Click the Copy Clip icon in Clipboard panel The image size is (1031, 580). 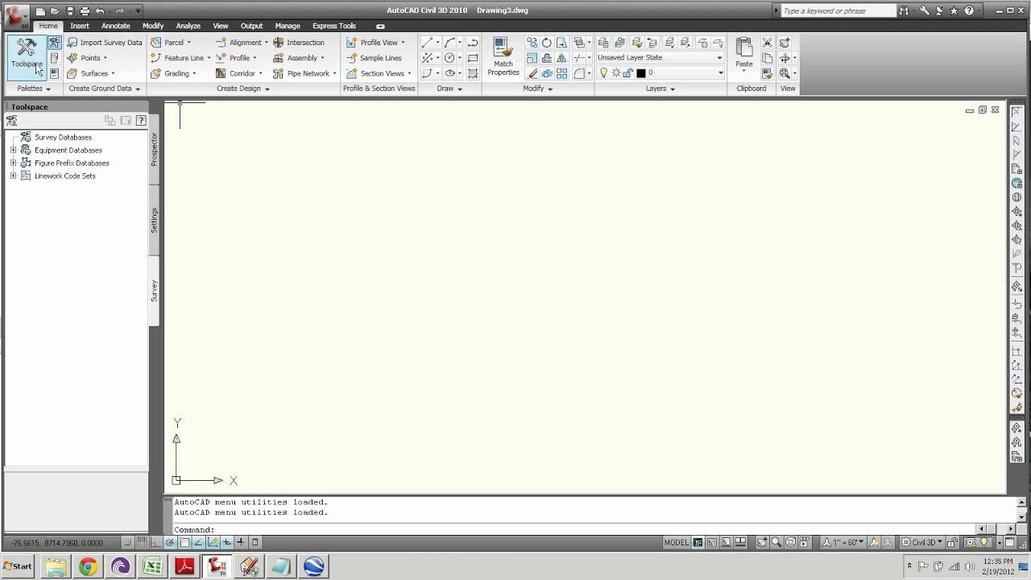[767, 58]
